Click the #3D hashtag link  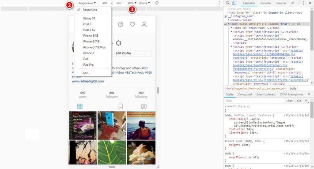(x=144, y=68)
